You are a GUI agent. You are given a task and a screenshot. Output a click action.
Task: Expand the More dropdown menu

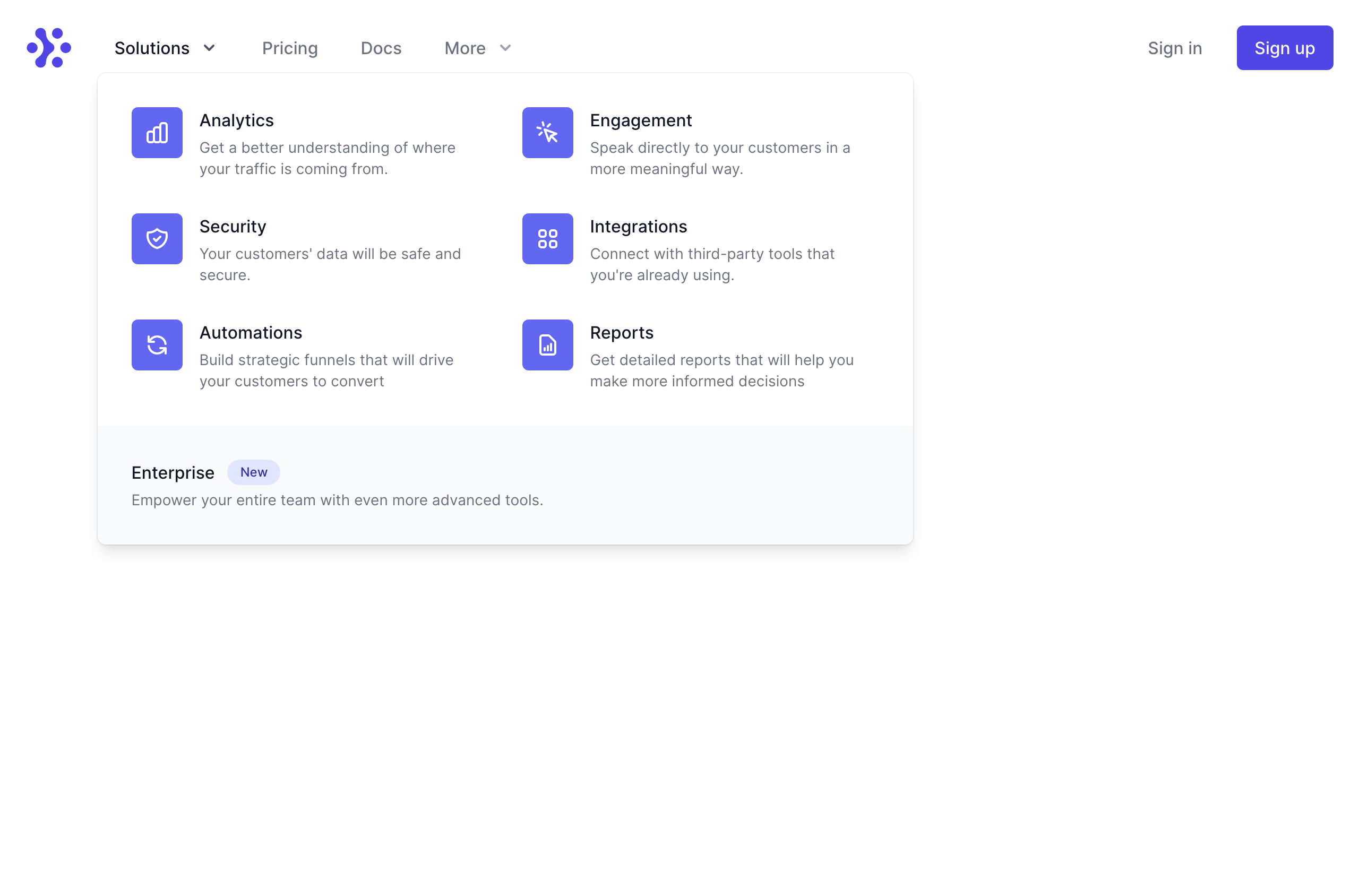[465, 48]
